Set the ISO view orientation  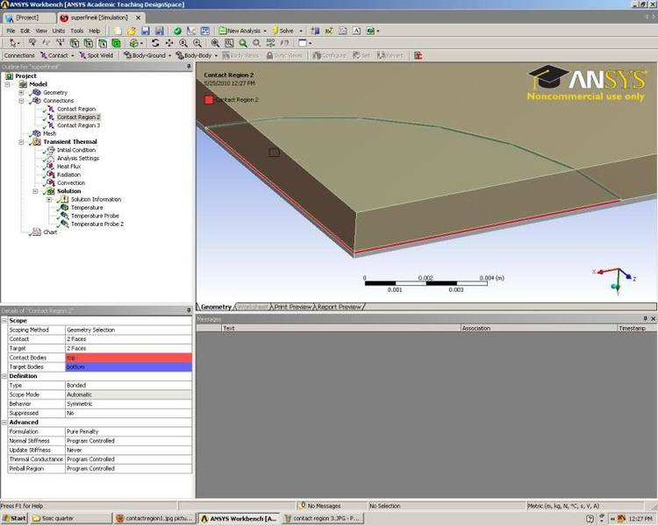coord(271,43)
